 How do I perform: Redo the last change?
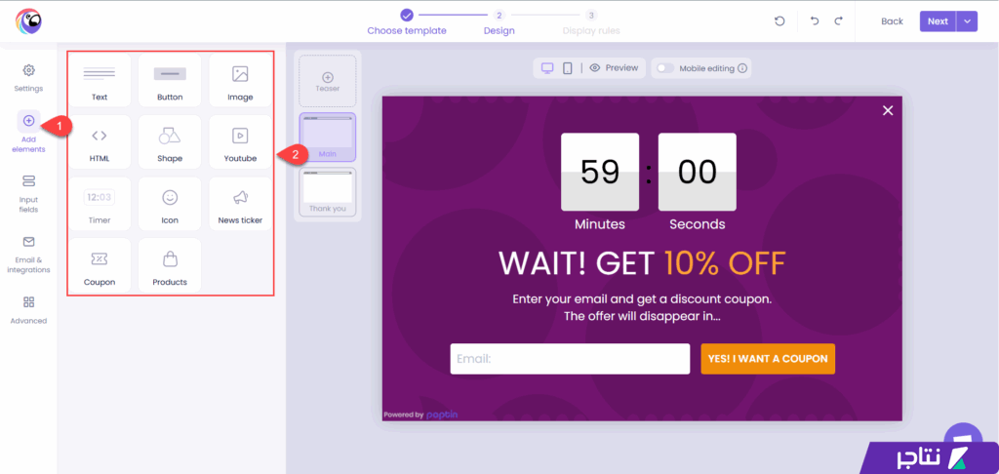coord(838,21)
